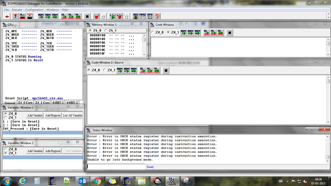Select Z4_0 radio in Code Window 2
The width and height of the screenshot is (331, 186).
click(89, 70)
